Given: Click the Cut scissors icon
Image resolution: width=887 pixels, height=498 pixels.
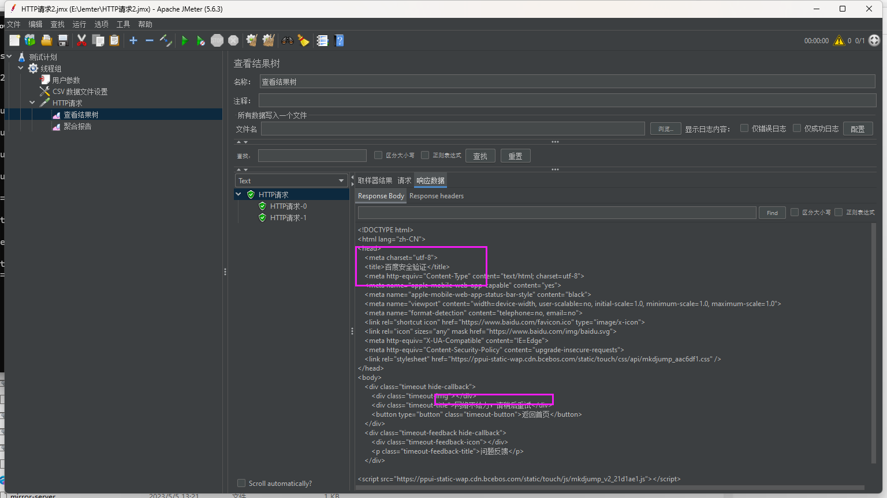Looking at the screenshot, I should [x=81, y=40].
